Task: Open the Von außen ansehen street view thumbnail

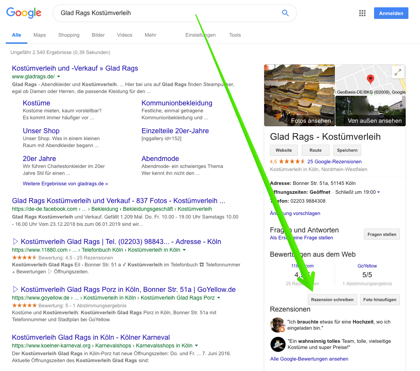Action: coord(370,111)
